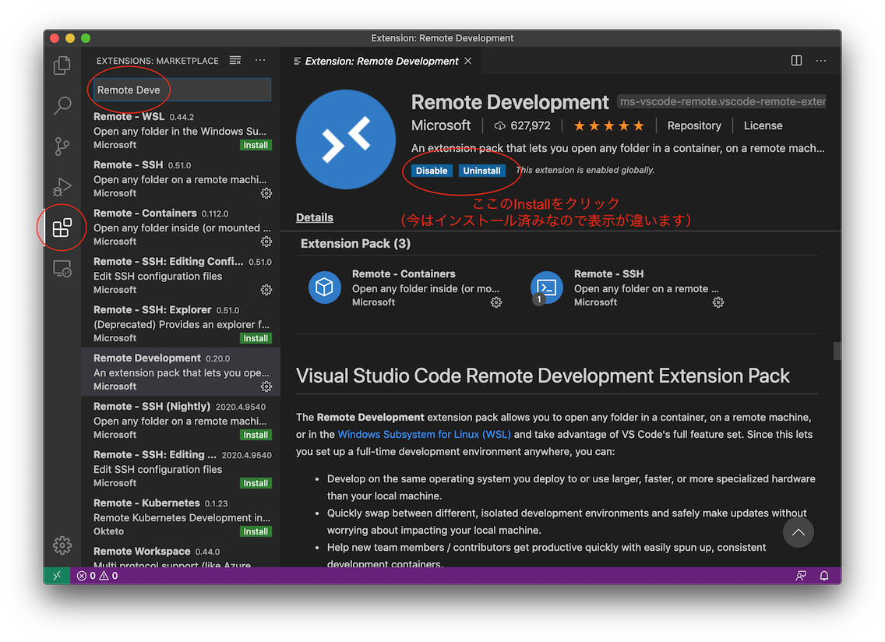The height and width of the screenshot is (642, 885).
Task: Open manage gear for Remote - Containers list item
Action: click(266, 242)
